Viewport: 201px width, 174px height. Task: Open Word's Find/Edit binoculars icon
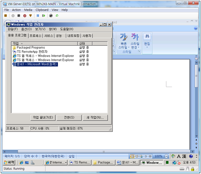(x=147, y=36)
